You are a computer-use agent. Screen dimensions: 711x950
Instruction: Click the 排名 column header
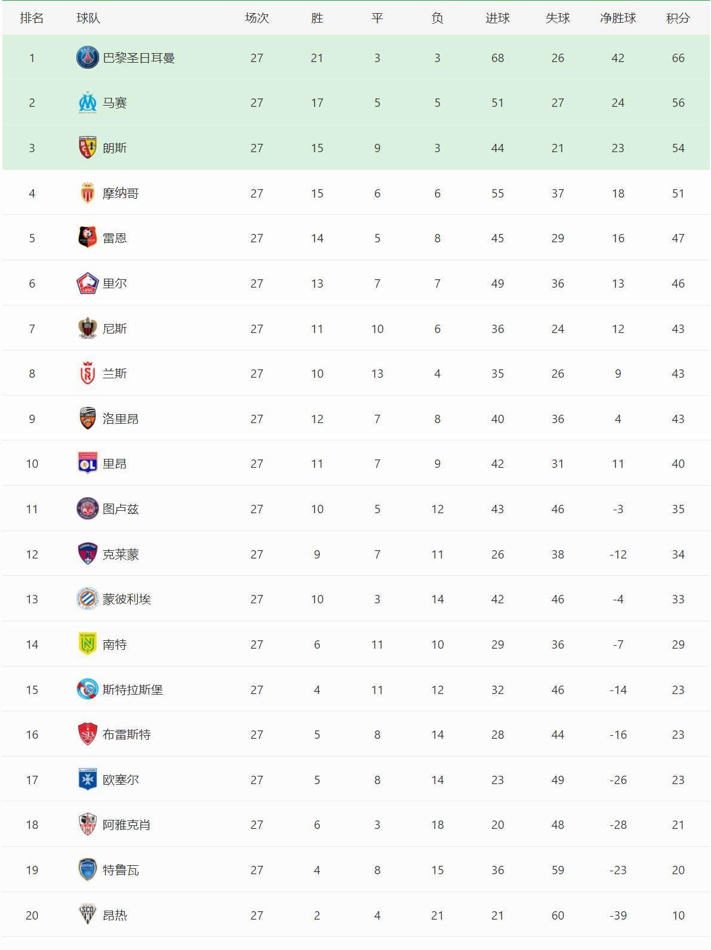tap(32, 18)
